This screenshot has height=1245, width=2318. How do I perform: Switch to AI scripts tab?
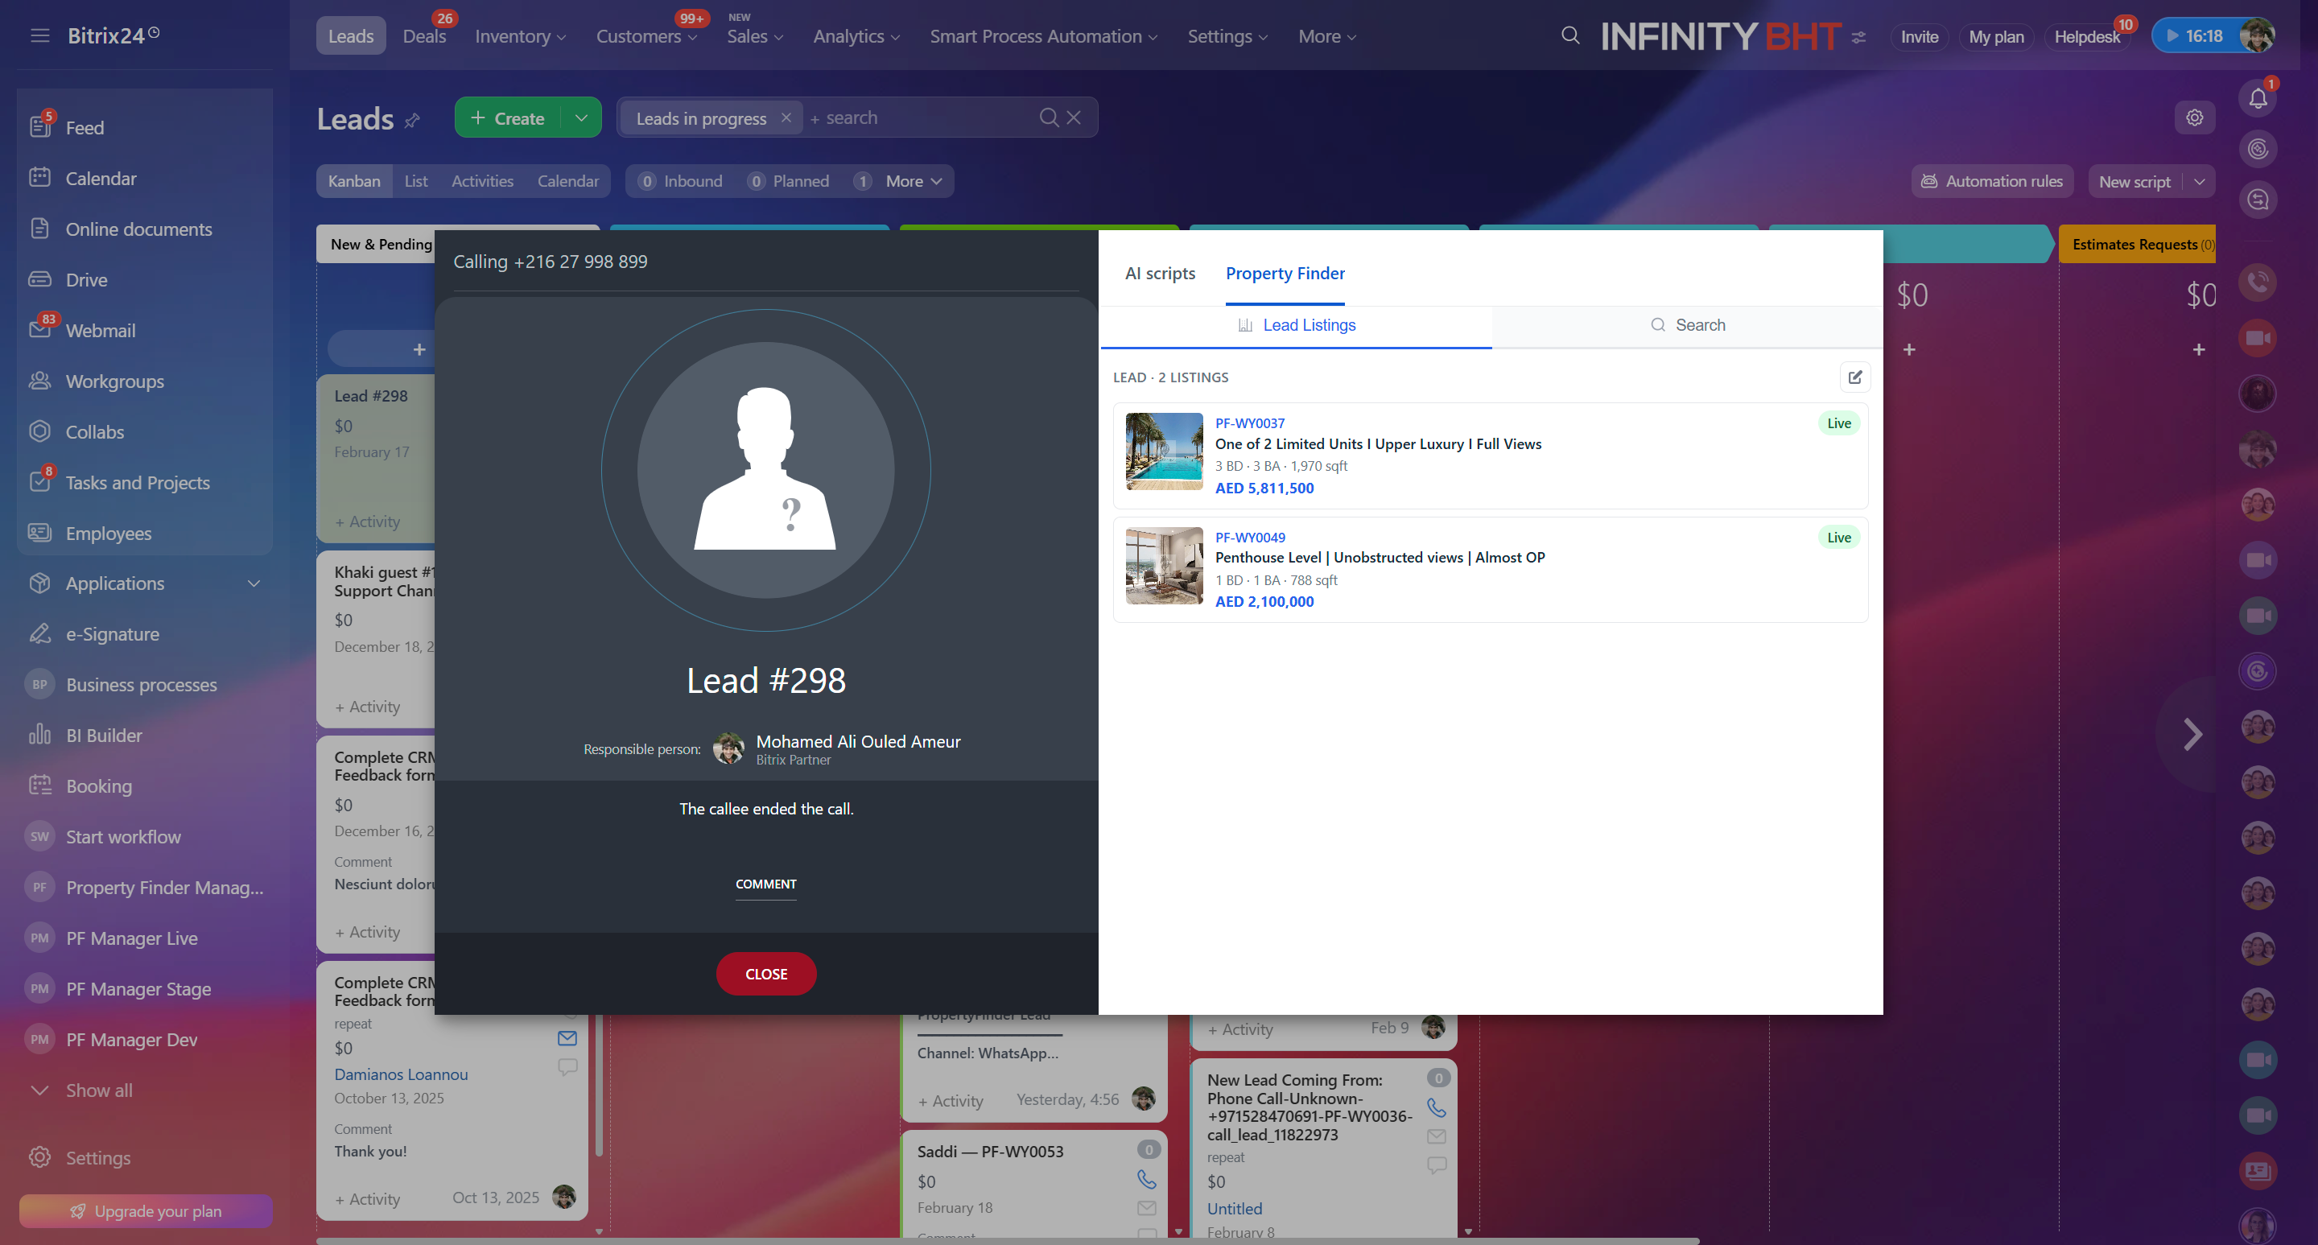1160,274
